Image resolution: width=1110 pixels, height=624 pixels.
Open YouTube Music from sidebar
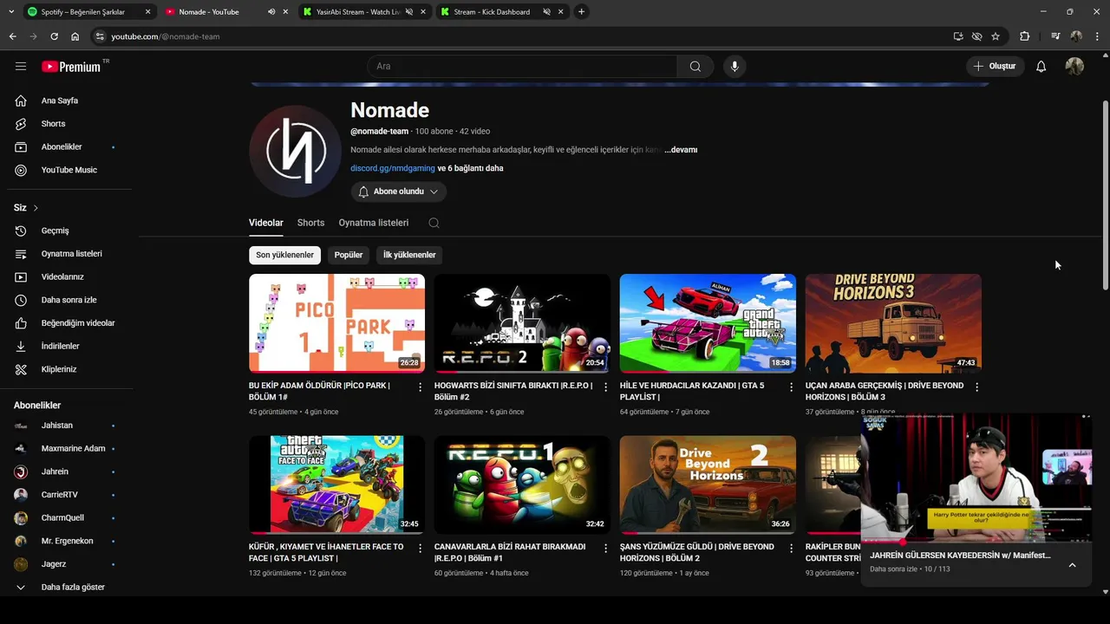[69, 170]
